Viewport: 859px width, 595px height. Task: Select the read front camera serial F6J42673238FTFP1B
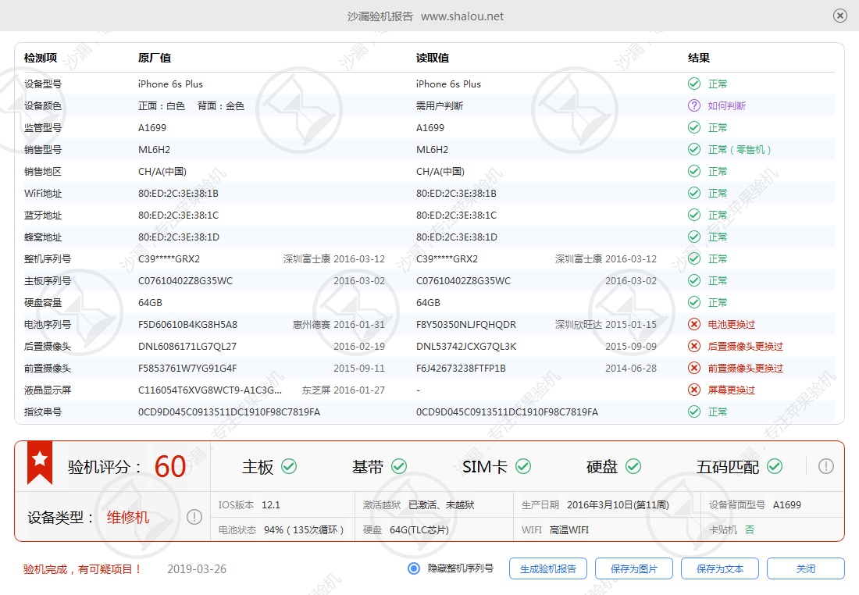click(461, 369)
